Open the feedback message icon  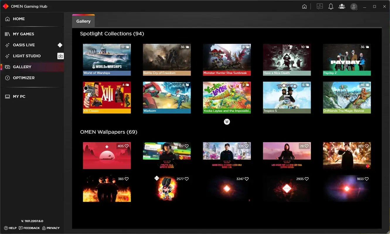(x=320, y=6)
